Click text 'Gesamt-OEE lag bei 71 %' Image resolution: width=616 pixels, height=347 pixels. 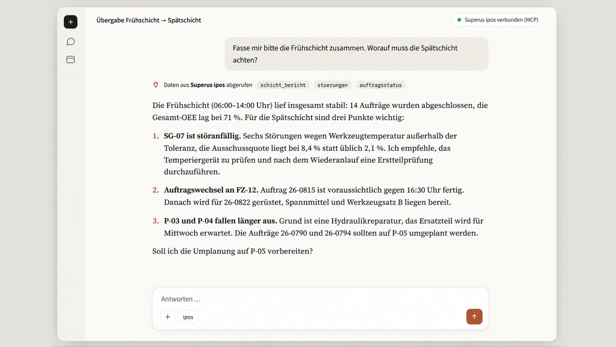(197, 118)
